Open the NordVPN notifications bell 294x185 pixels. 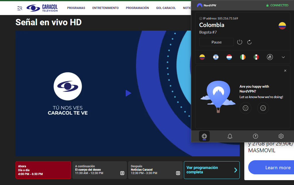[x=230, y=136]
